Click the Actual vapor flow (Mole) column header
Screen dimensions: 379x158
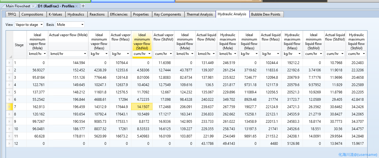pyautogui.click(x=68, y=35)
